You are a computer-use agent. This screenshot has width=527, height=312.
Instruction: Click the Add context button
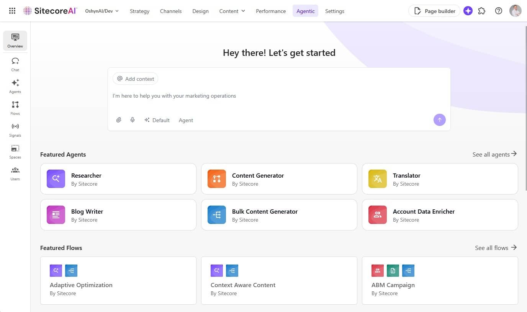click(x=135, y=78)
